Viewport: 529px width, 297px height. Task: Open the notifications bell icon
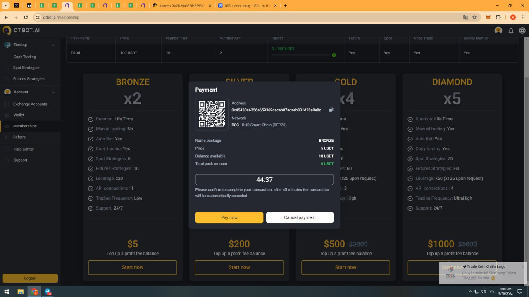(511, 31)
